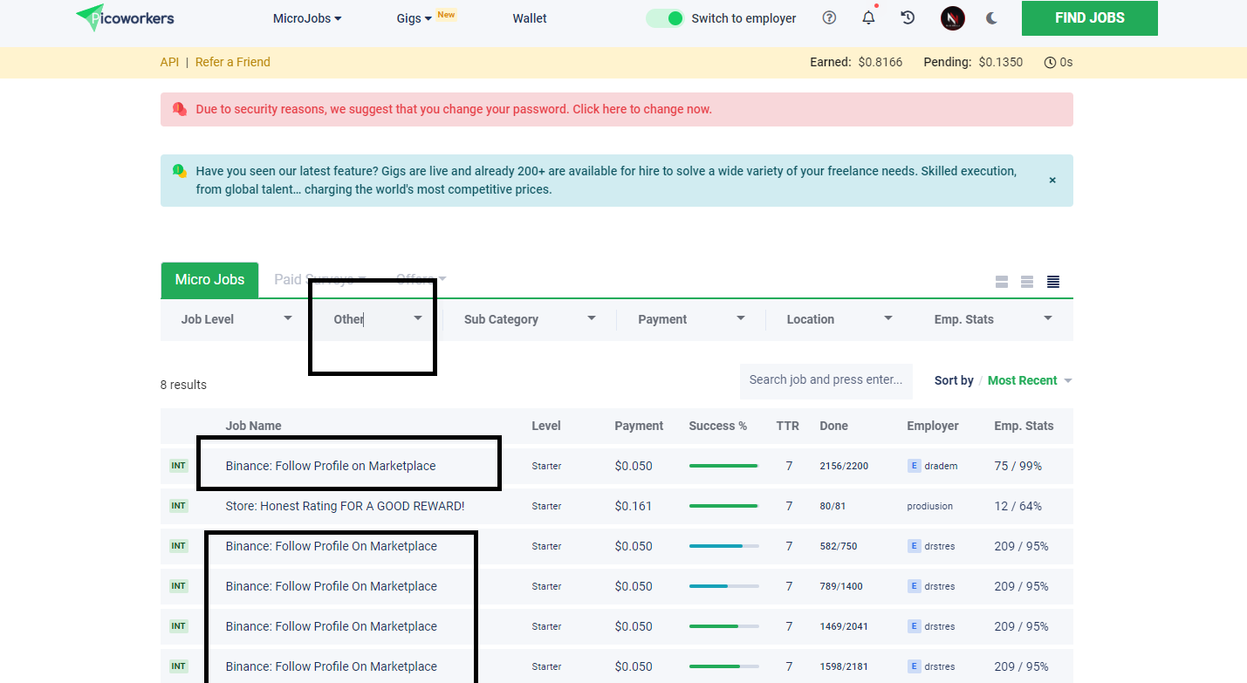Click the INT badge on Store job row
This screenshot has height=683, width=1247.
tap(178, 506)
